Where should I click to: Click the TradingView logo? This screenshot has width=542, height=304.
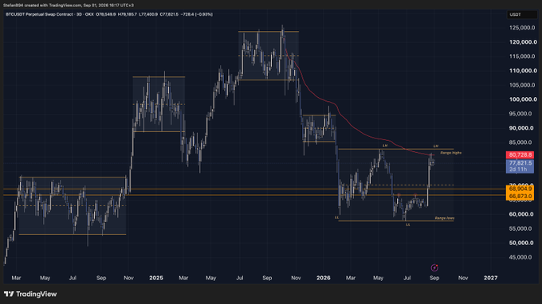(x=30, y=294)
